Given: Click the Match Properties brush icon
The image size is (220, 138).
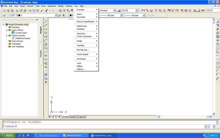Looking at the screenshot, I should 42,10.
